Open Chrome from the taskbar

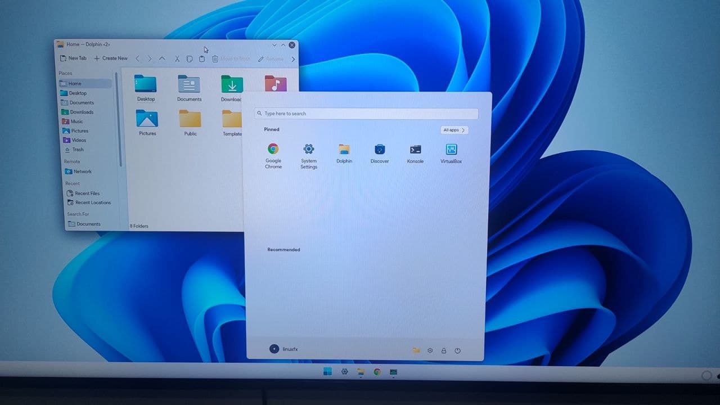point(377,372)
